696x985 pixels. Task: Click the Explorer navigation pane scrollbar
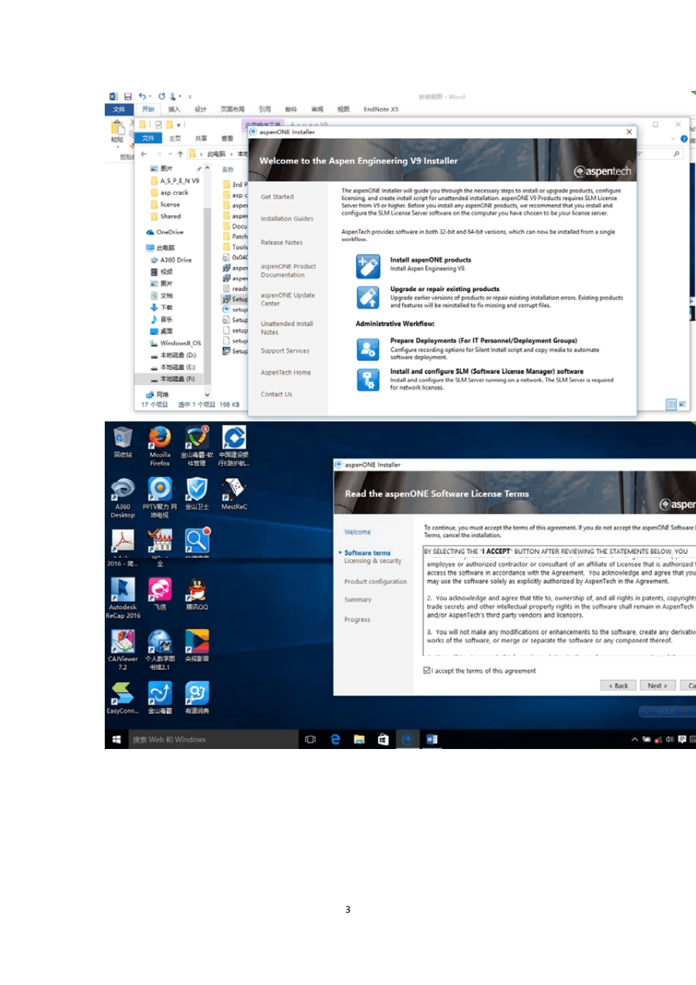pyautogui.click(x=207, y=278)
